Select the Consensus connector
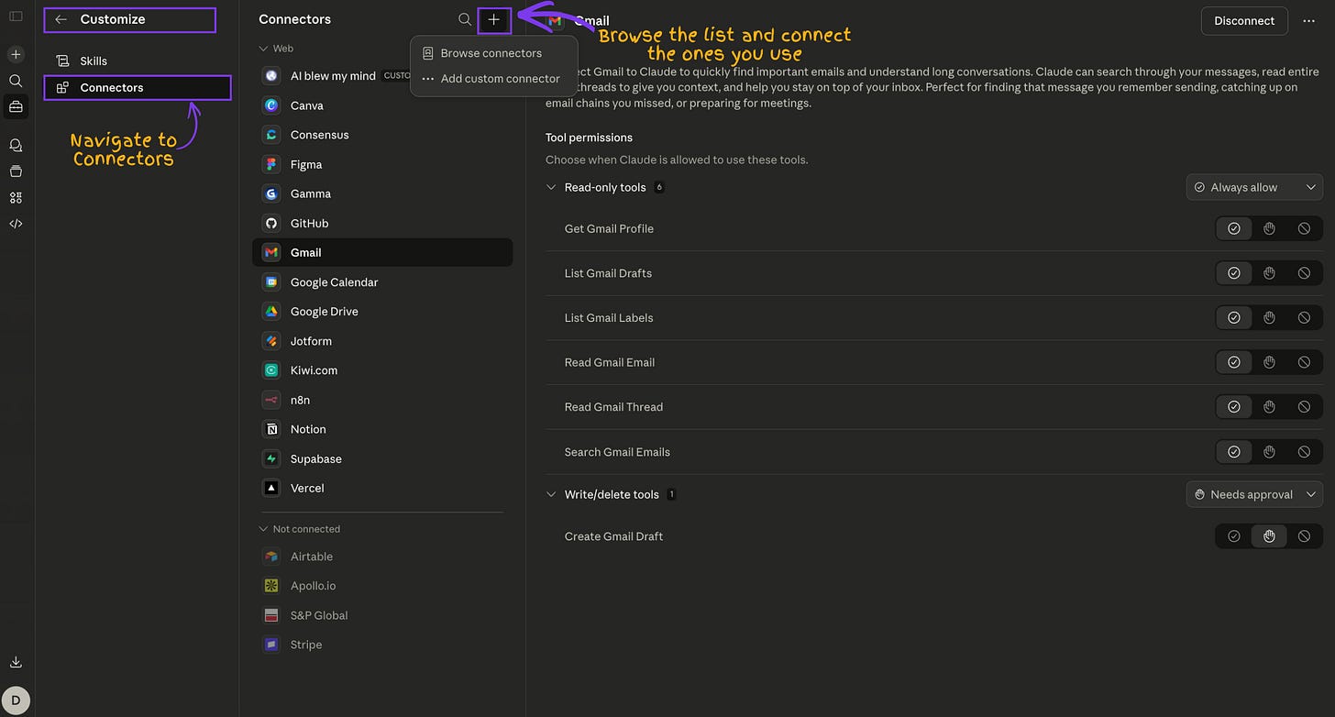The width and height of the screenshot is (1335, 717). 382,135
